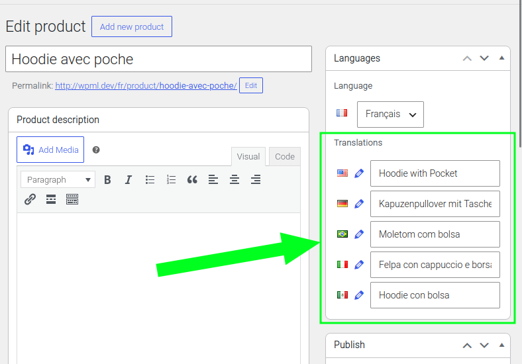Edit the Italian translation pencil
This screenshot has width=522, height=364.
point(359,265)
